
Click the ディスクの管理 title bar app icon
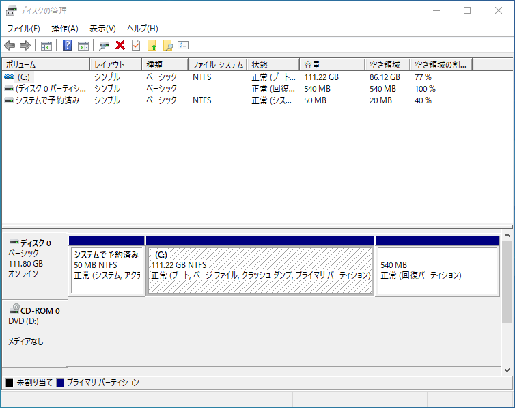click(x=11, y=11)
